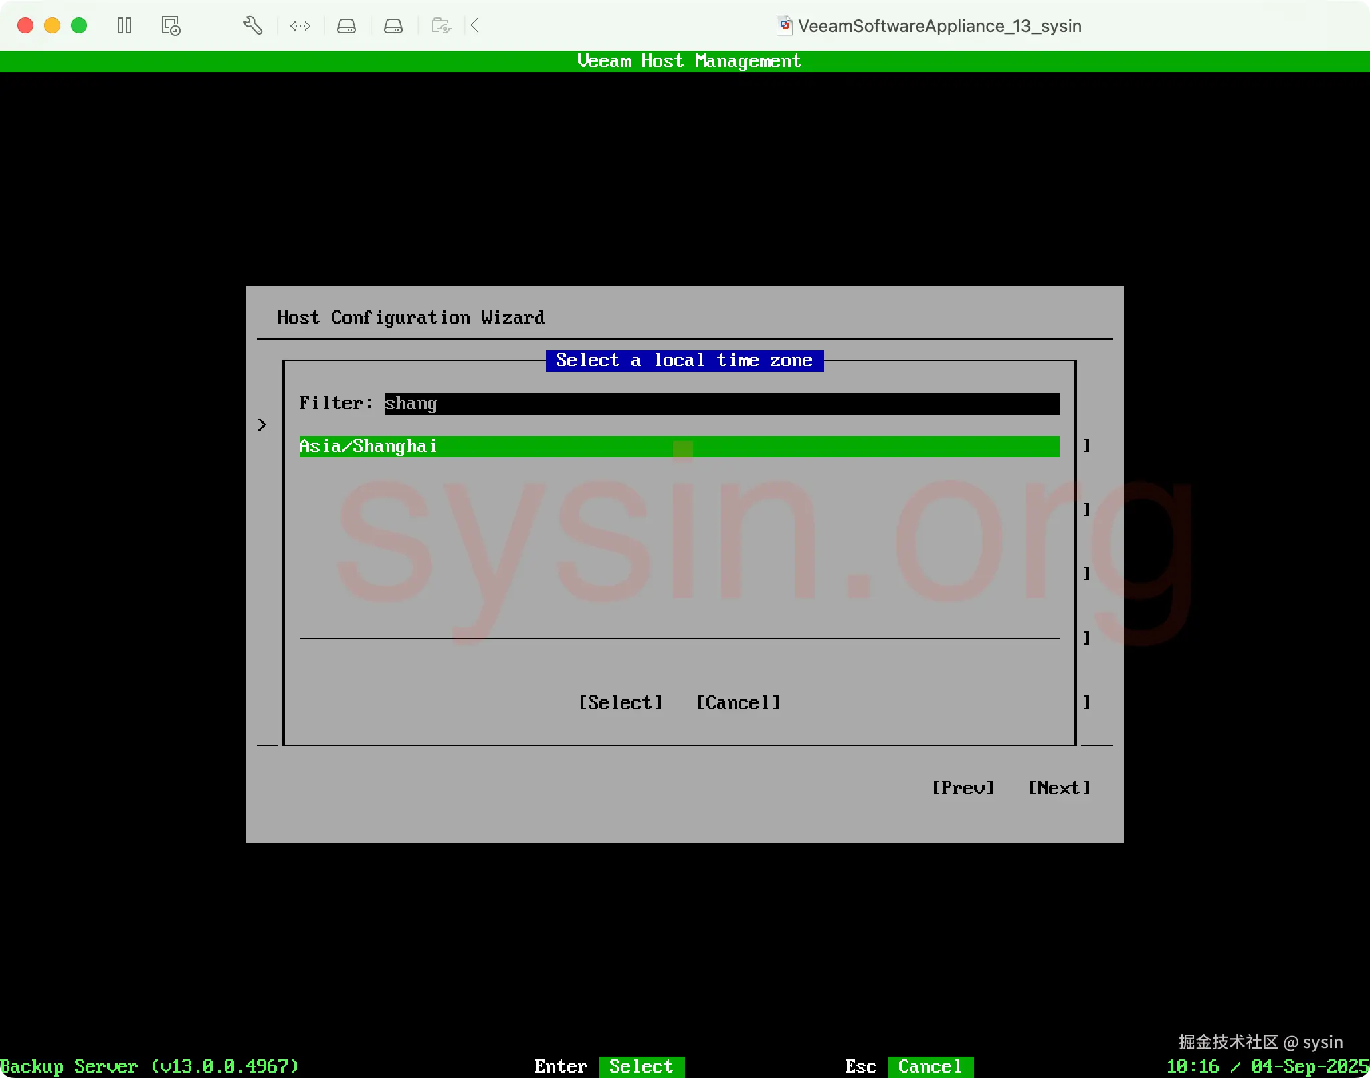1370x1078 pixels.
Task: Go back with [Prev] button
Action: coord(963,788)
